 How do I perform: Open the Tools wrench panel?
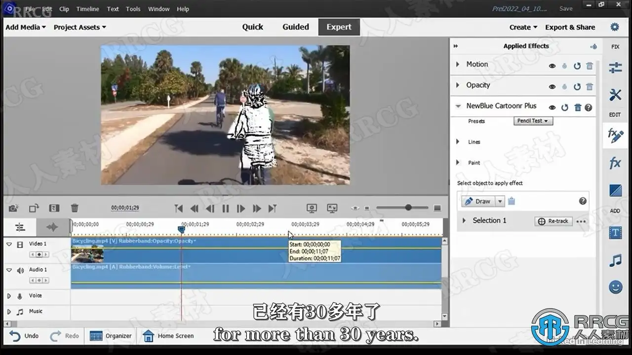coord(615,95)
